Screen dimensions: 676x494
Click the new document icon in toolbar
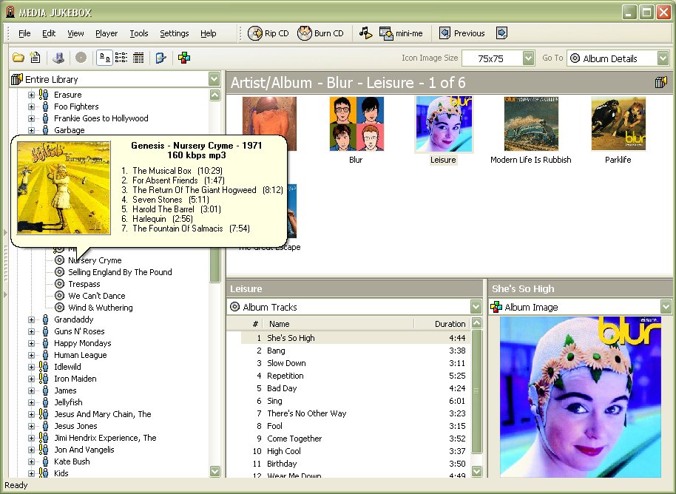35,58
